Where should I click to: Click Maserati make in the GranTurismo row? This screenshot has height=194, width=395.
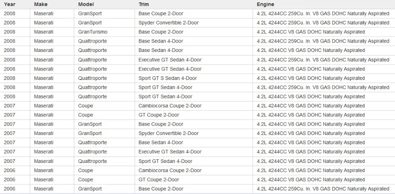[x=43, y=32]
